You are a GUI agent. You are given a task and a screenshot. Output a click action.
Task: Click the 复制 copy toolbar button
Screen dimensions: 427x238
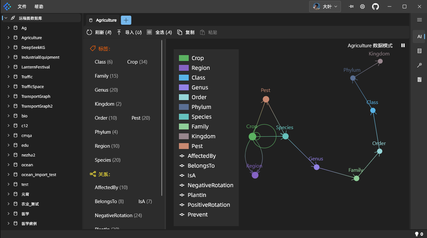tap(186, 32)
